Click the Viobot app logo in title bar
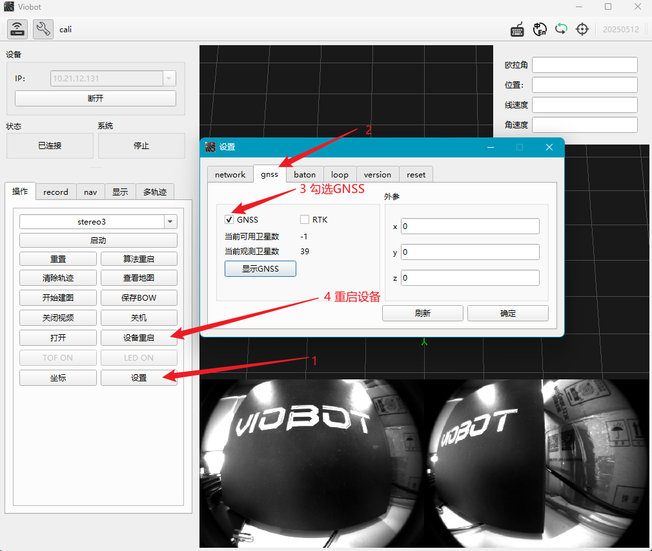 pyautogui.click(x=9, y=6)
